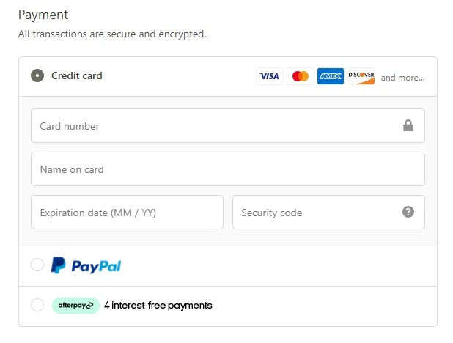The width and height of the screenshot is (453, 343).
Task: Click the PayPal logo
Action: coord(86,265)
